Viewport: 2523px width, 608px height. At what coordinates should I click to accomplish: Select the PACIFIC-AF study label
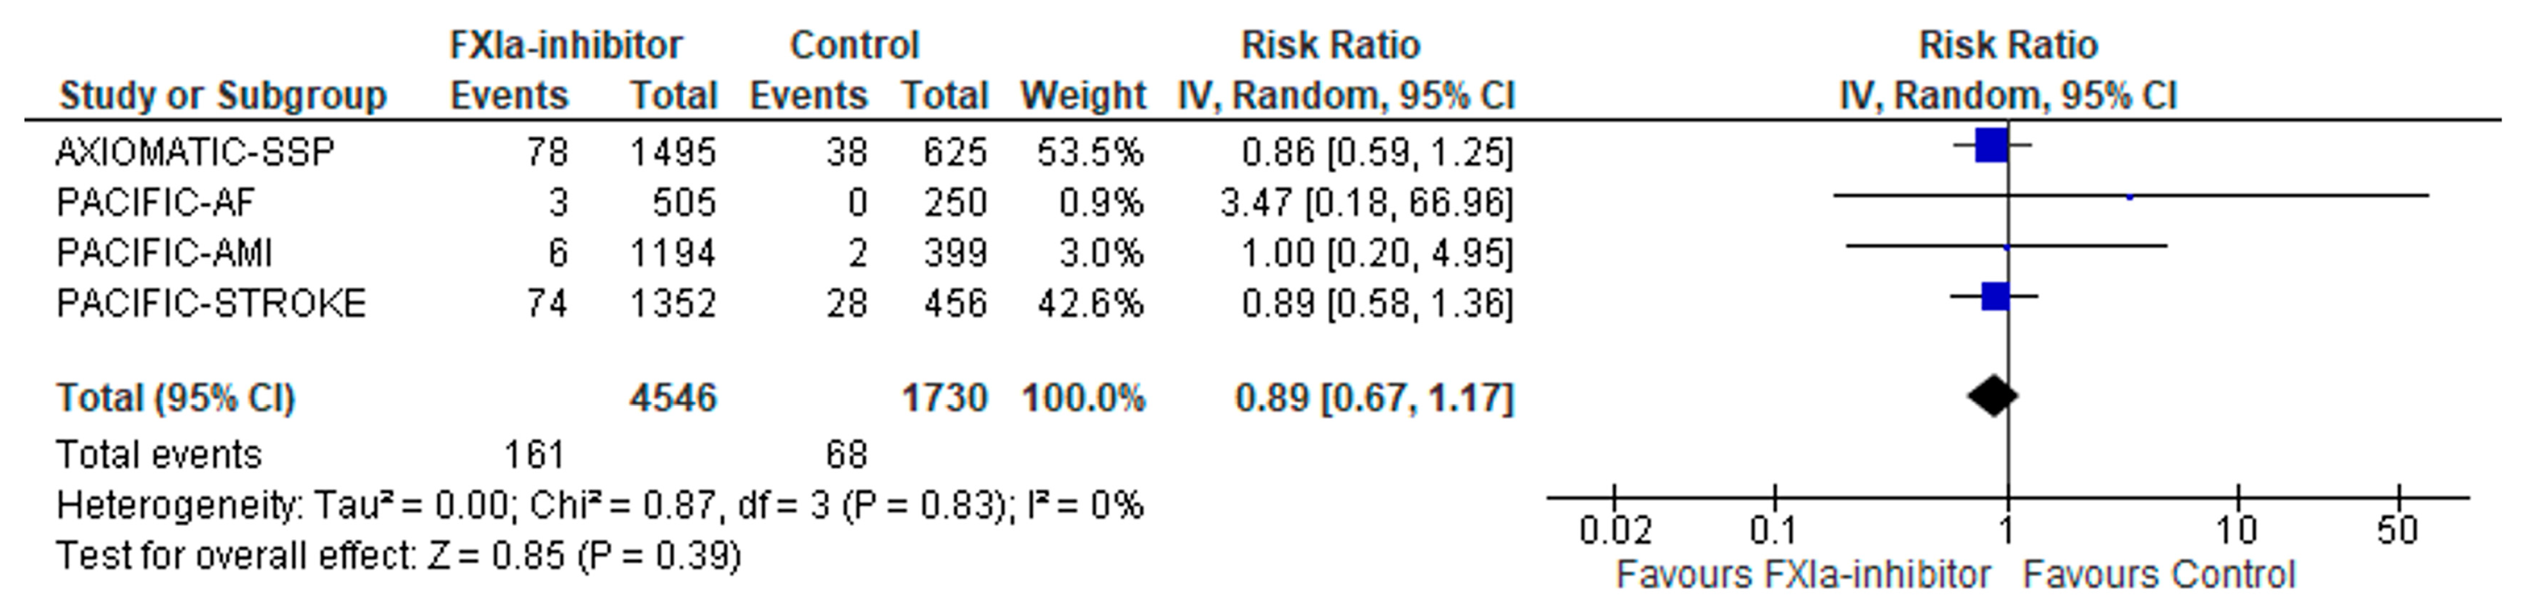click(x=156, y=203)
